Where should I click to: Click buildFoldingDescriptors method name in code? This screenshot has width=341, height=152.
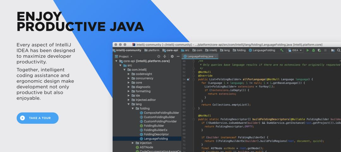[x=271, y=119]
